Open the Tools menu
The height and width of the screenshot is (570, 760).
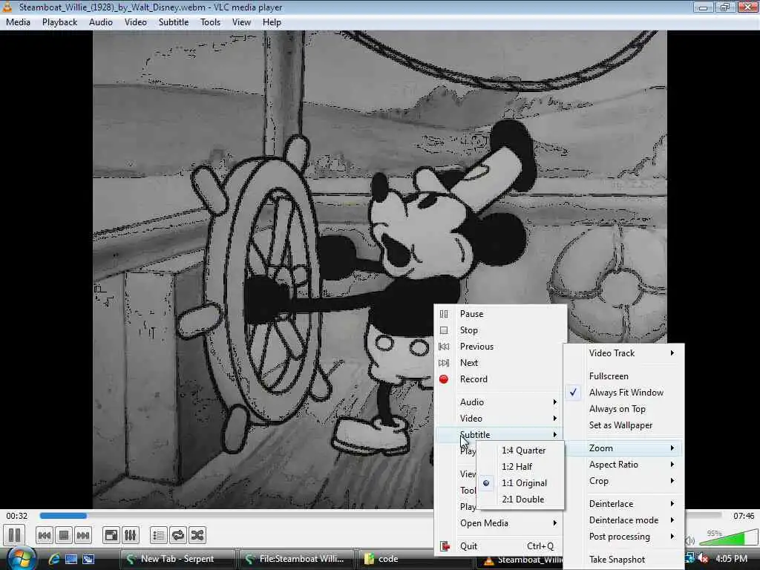click(210, 22)
